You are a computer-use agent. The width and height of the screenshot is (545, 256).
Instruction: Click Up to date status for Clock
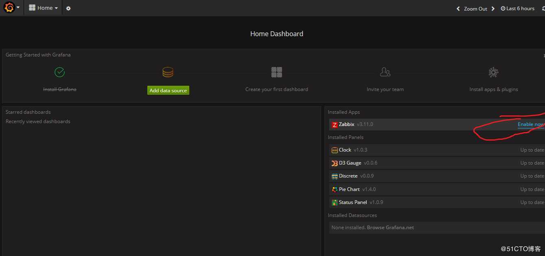point(532,150)
